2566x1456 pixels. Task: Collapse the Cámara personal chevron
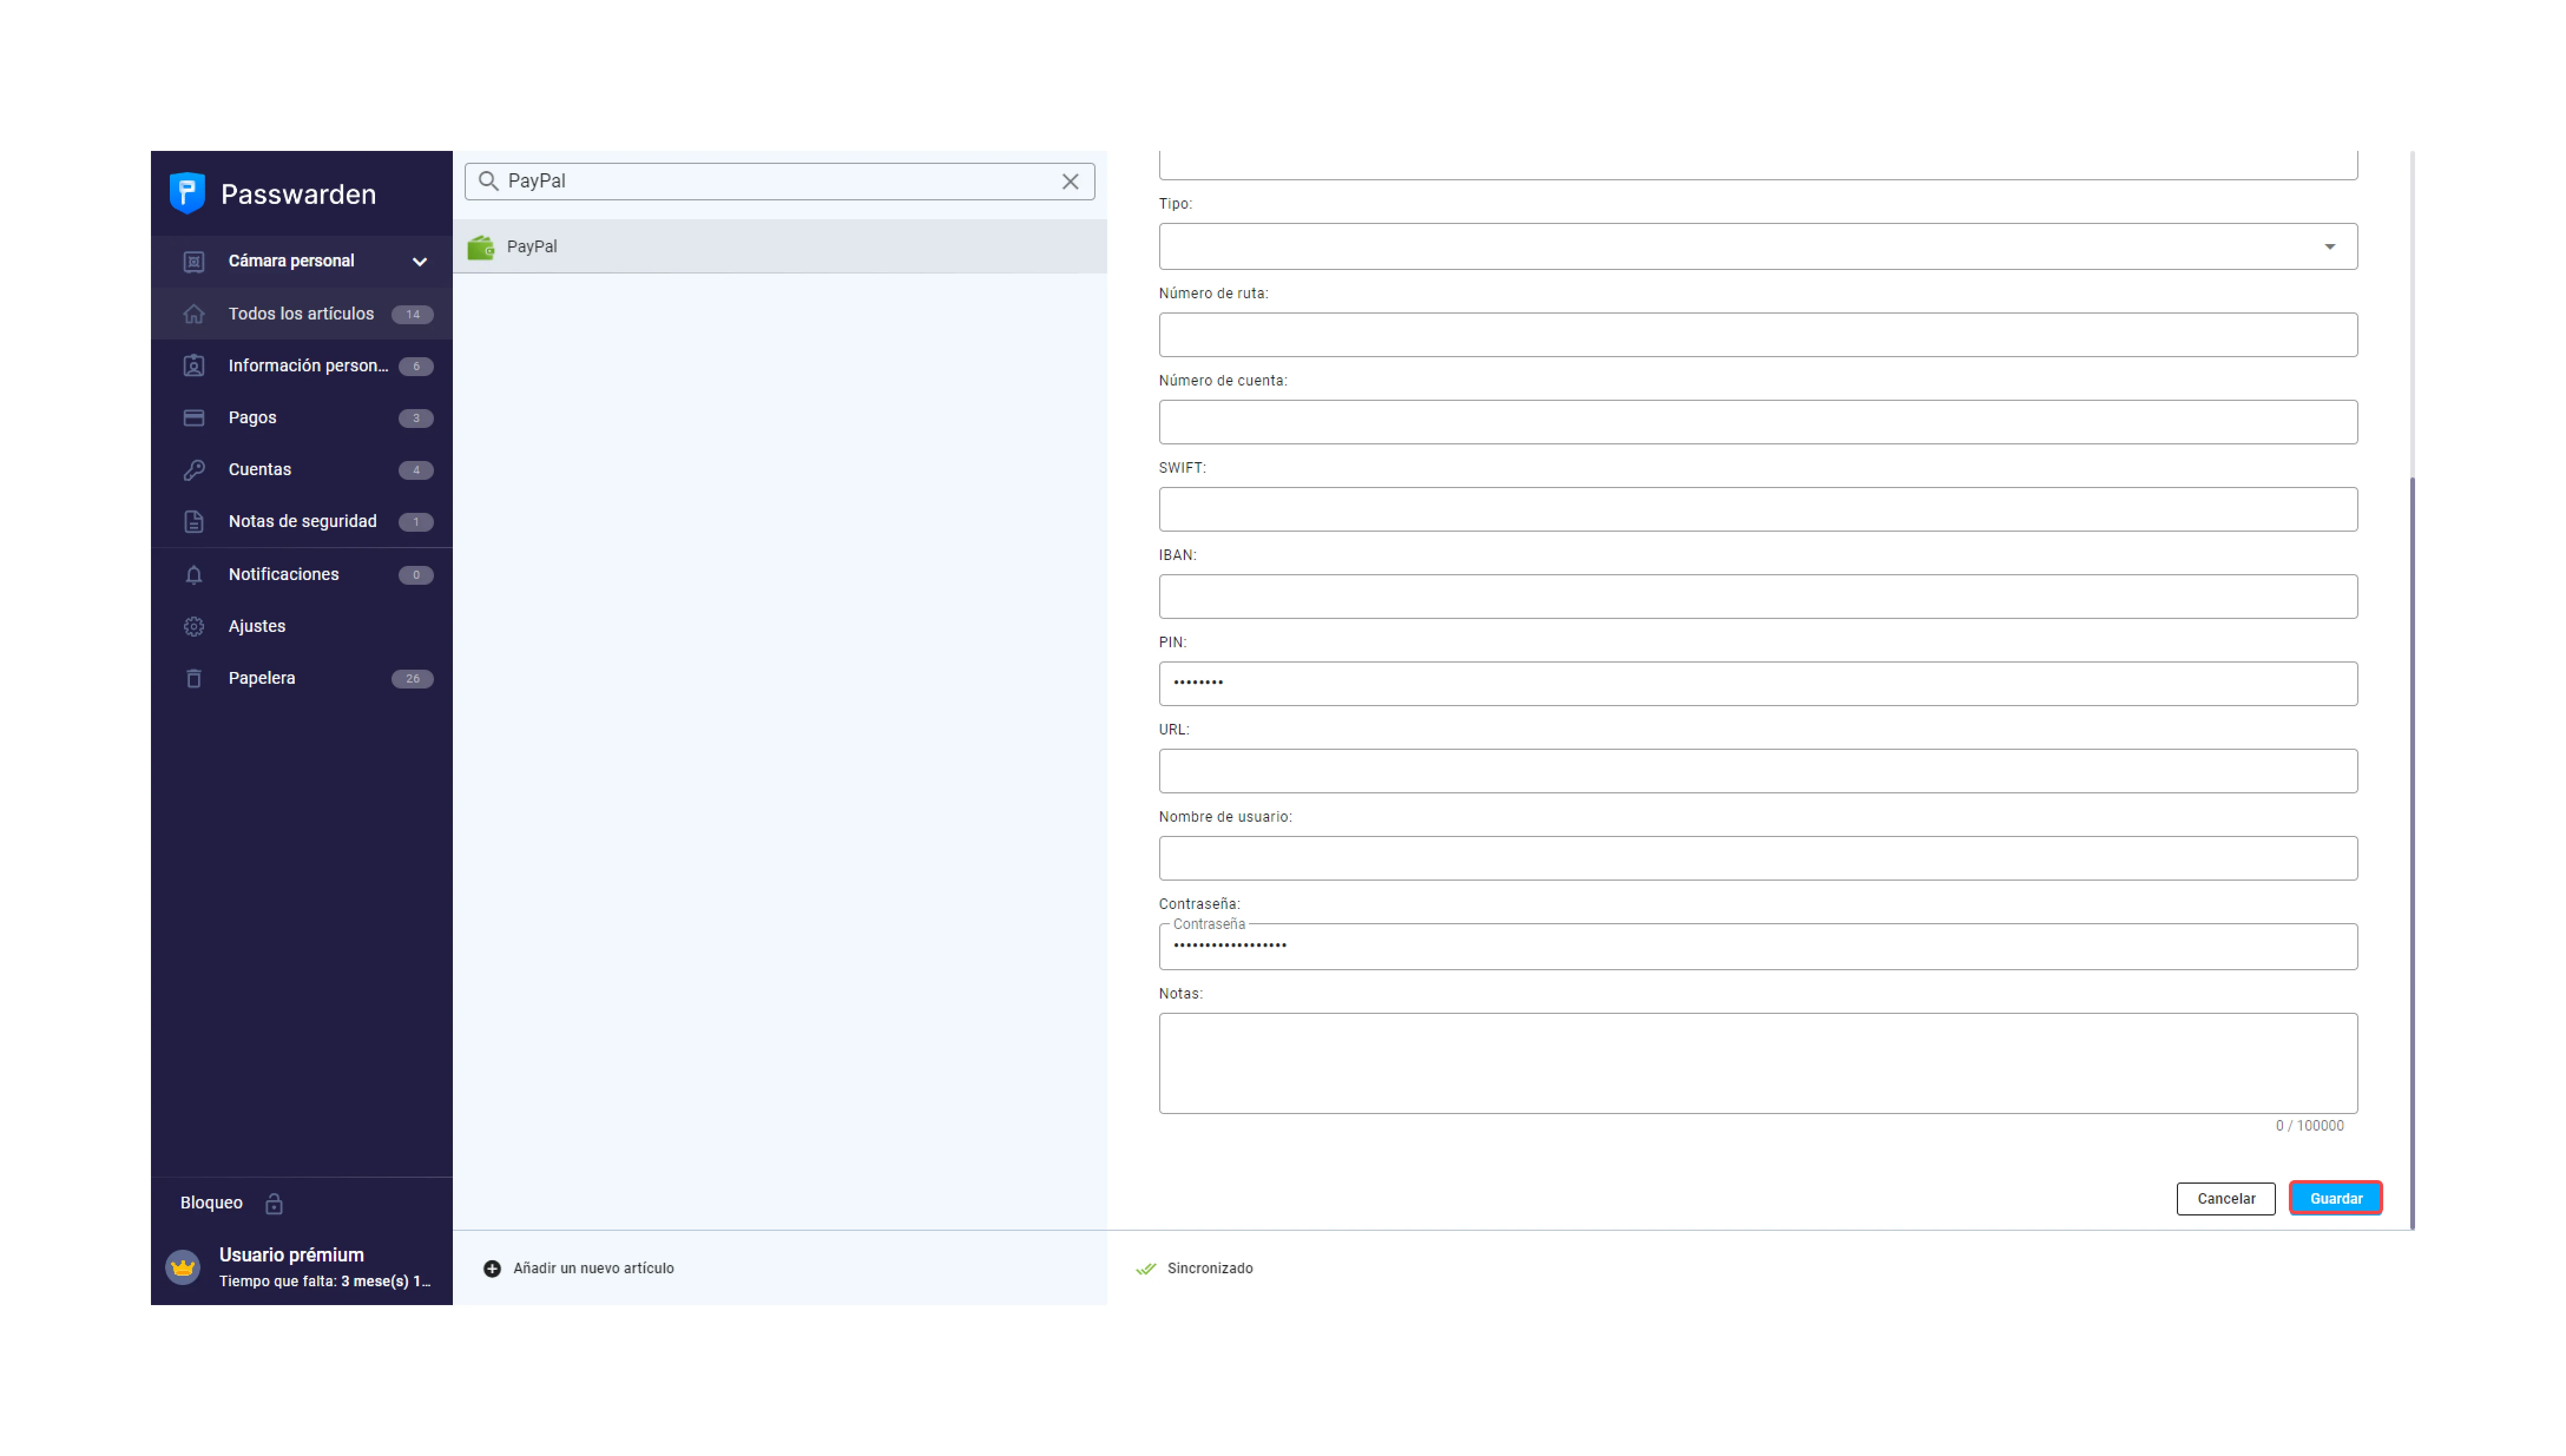[x=420, y=261]
